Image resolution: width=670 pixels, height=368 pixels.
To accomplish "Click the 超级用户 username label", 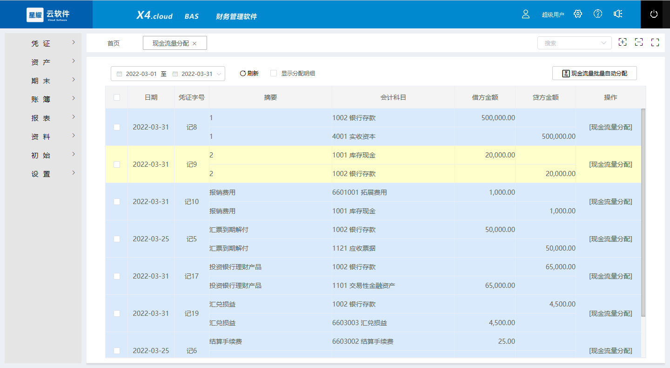I will tap(553, 14).
